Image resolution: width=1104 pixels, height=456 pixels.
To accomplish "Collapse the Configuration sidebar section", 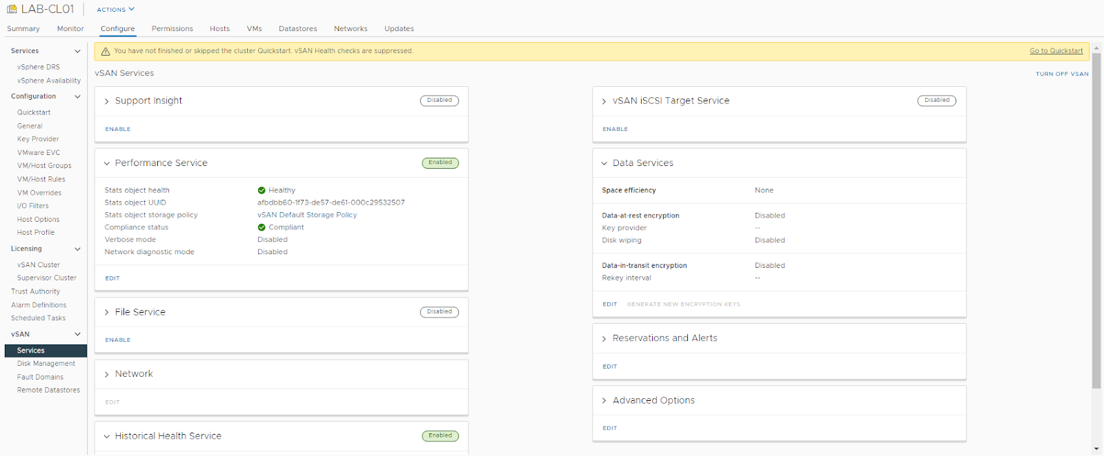I will [x=77, y=96].
